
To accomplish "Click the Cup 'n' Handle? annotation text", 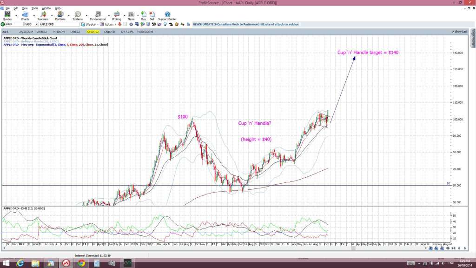I will 255,123.
